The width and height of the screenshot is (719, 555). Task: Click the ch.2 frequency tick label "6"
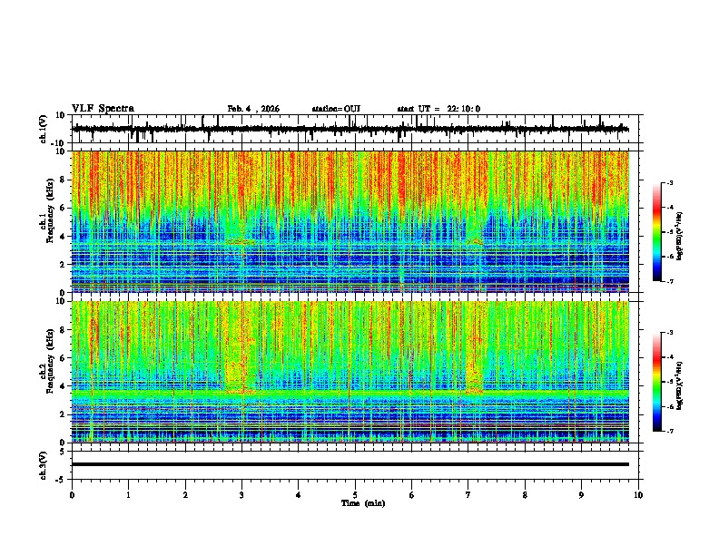pyautogui.click(x=64, y=357)
